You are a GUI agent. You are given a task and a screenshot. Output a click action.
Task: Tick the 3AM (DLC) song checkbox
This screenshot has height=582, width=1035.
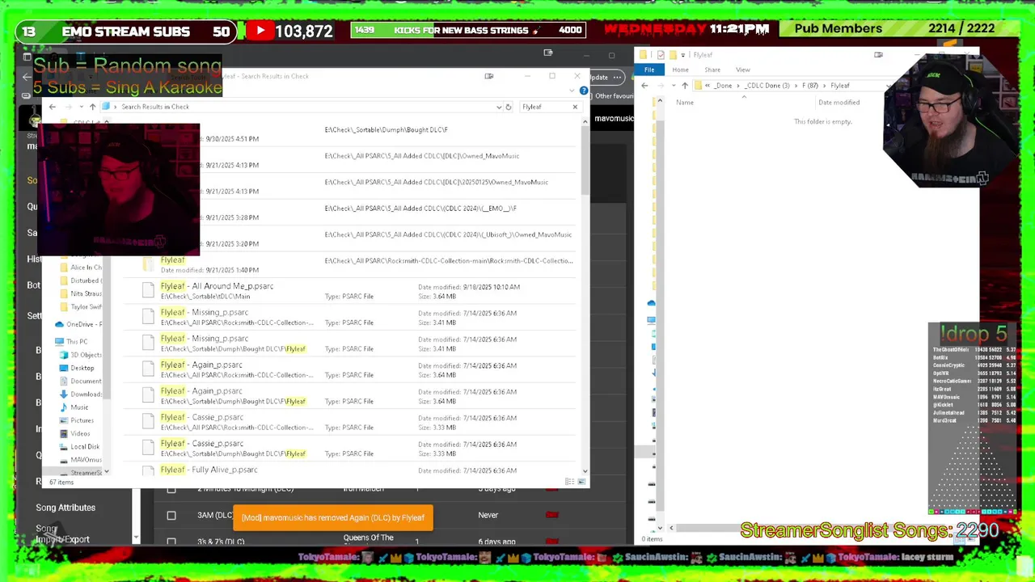pos(171,515)
